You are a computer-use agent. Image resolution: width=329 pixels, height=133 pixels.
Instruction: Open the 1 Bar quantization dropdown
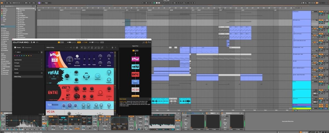point(34,3)
